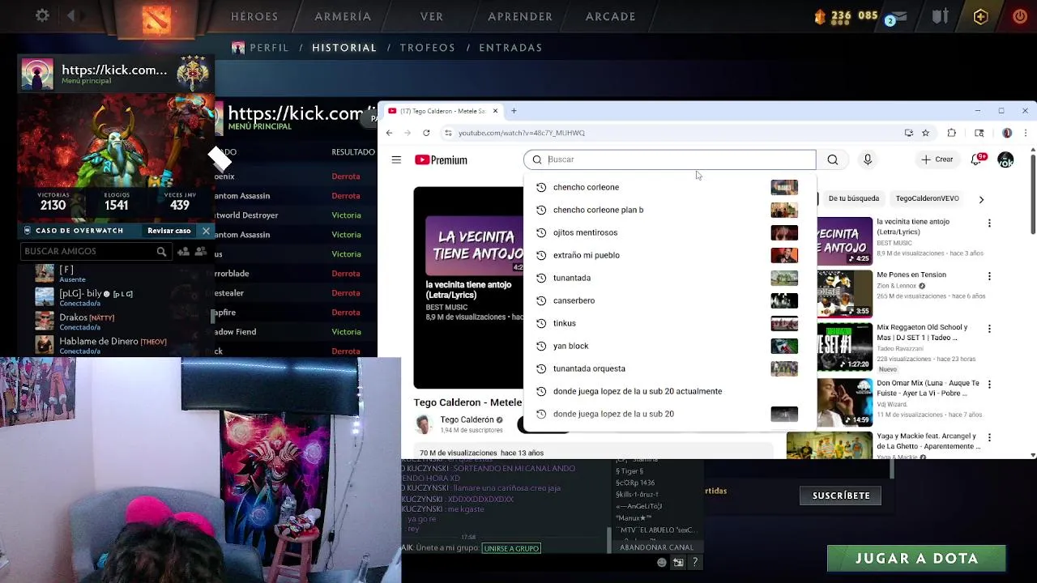The width and height of the screenshot is (1037, 583).
Task: Open Dota settings gear icon
Action: tap(43, 15)
